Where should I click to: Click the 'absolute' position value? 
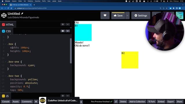click(x=31, y=83)
